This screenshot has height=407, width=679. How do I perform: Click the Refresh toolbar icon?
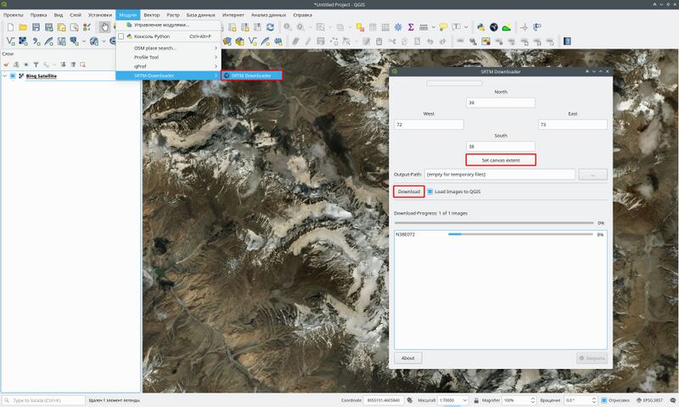click(x=270, y=27)
